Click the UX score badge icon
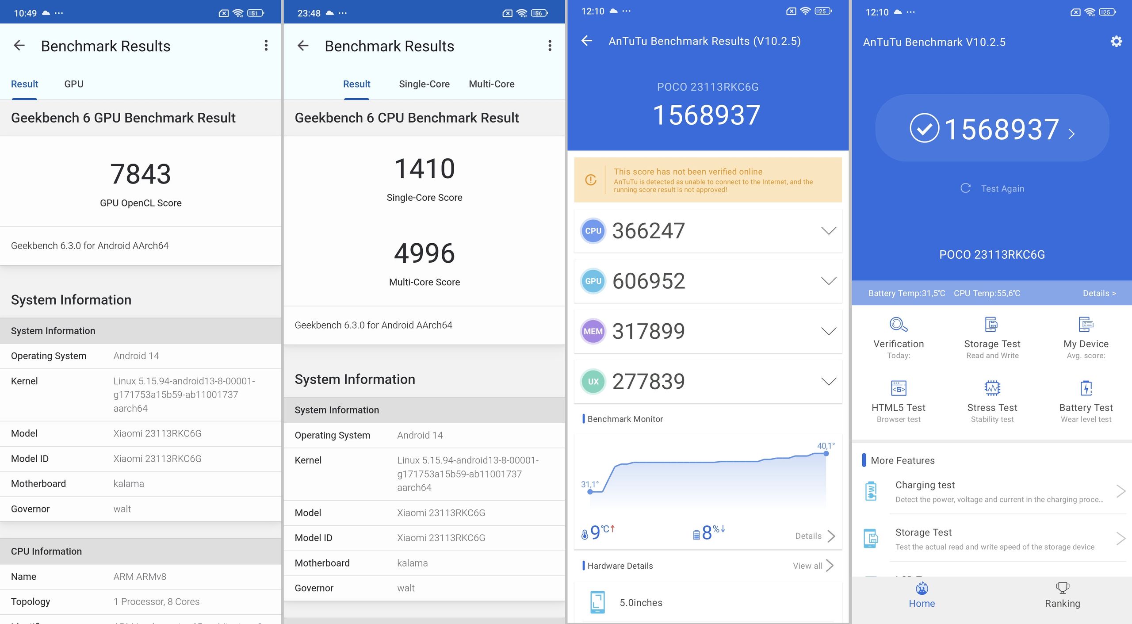The image size is (1132, 624). [x=593, y=382]
